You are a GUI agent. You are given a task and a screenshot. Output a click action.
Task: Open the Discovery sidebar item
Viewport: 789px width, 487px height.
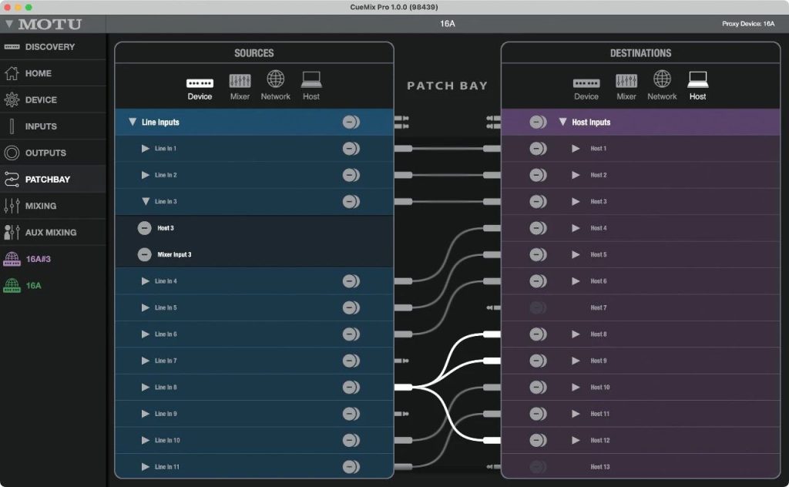pyautogui.click(x=49, y=47)
